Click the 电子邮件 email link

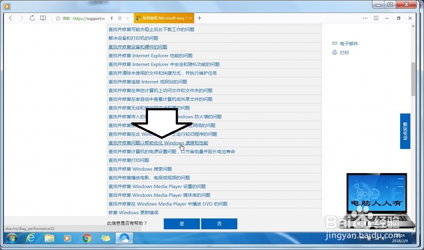point(349,43)
